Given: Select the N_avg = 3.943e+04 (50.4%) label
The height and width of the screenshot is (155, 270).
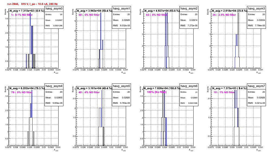Looking at the screenshot, I should (x=94, y=11).
